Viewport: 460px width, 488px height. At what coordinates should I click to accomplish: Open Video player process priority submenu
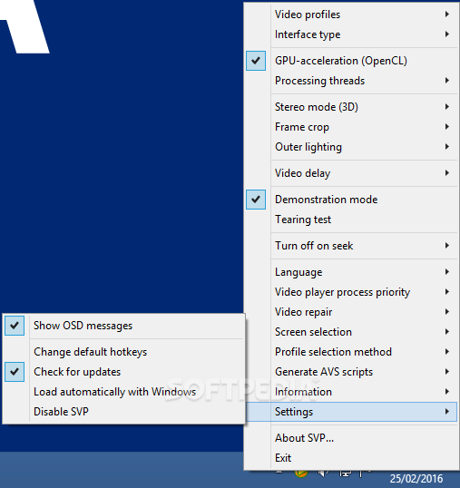[x=351, y=292]
